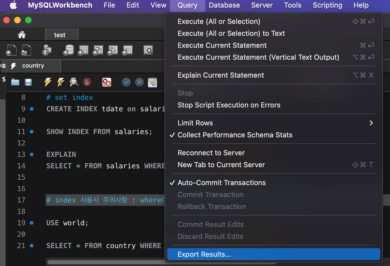Open the View menu
390x266 pixels.
point(158,5)
